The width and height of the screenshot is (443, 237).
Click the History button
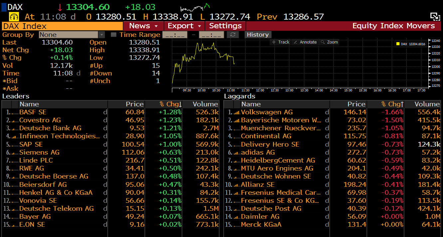click(258, 35)
